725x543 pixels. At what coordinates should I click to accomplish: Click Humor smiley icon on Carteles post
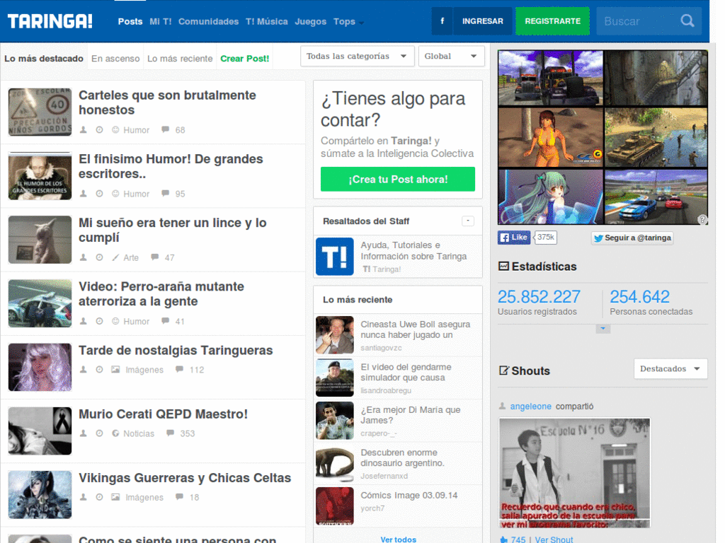pyautogui.click(x=115, y=130)
